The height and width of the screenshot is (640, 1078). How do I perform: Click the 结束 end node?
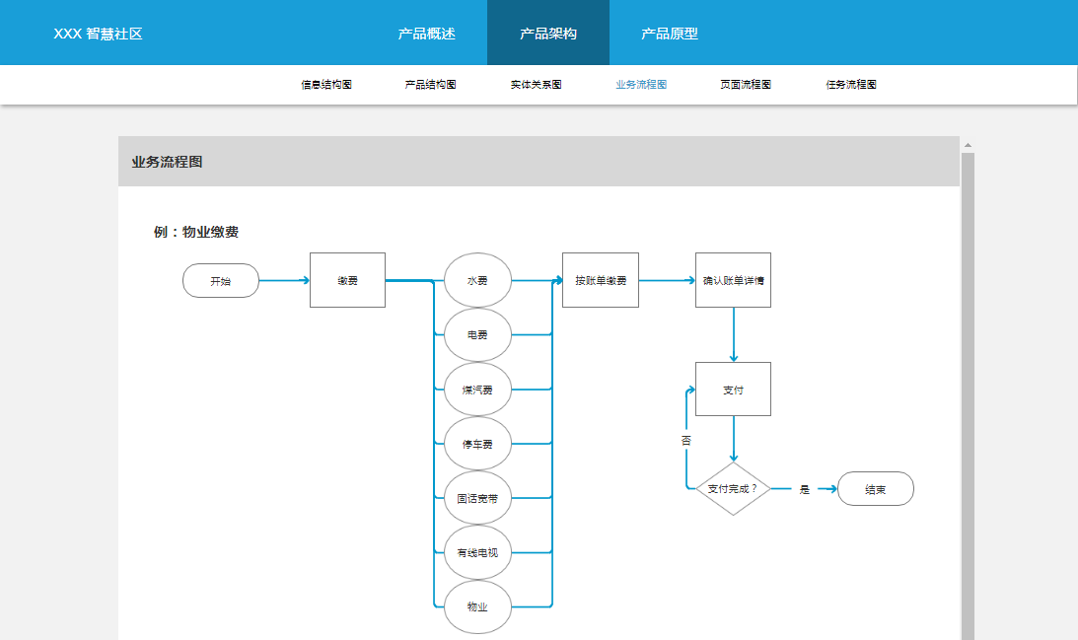point(875,489)
